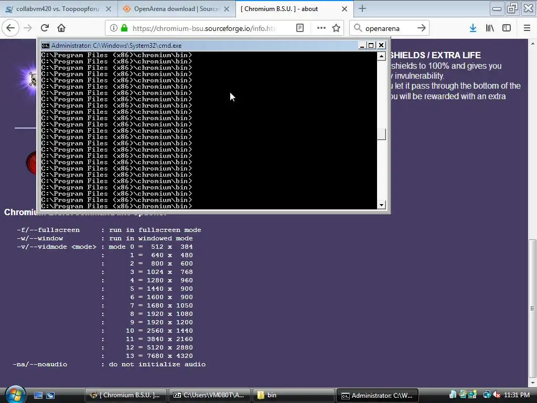This screenshot has width=537, height=403.
Task: Click the '-v/--vidmode <mode>' option text
Action: pyautogui.click(x=57, y=247)
